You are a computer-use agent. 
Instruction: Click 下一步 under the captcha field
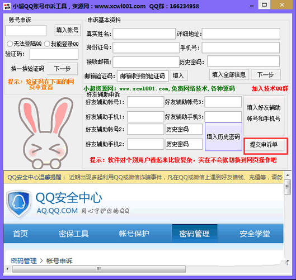[x=62, y=69]
